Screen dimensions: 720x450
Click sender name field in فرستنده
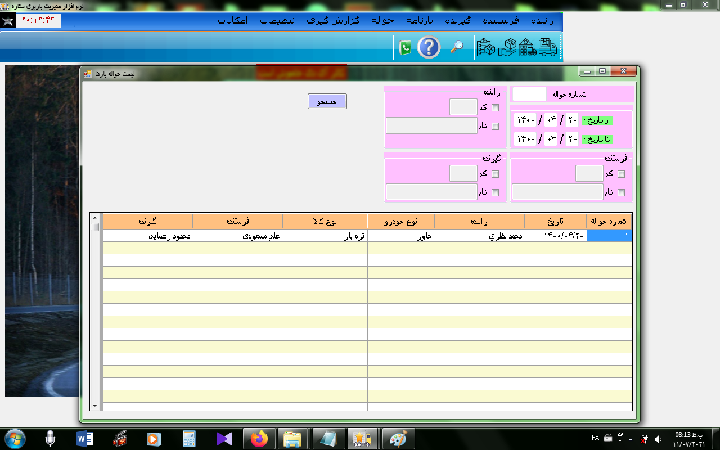tap(558, 192)
